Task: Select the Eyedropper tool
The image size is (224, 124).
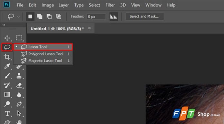Action: tap(7, 66)
